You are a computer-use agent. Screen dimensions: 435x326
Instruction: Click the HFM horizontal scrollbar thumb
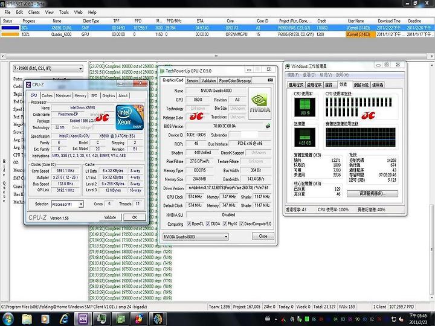click(x=216, y=56)
